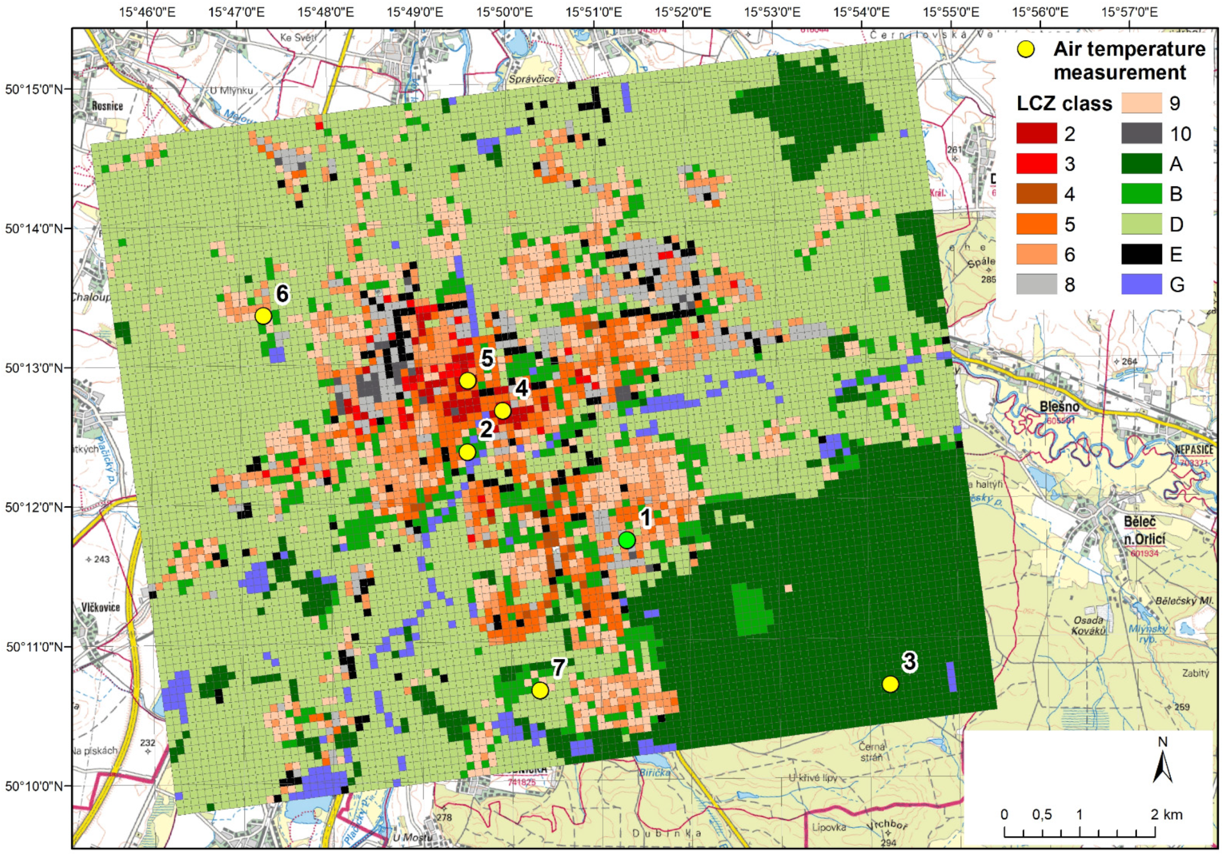This screenshot has height=856, width=1227.
Task: Click the 'Air temperature measurement' legend text
Action: tap(1129, 60)
